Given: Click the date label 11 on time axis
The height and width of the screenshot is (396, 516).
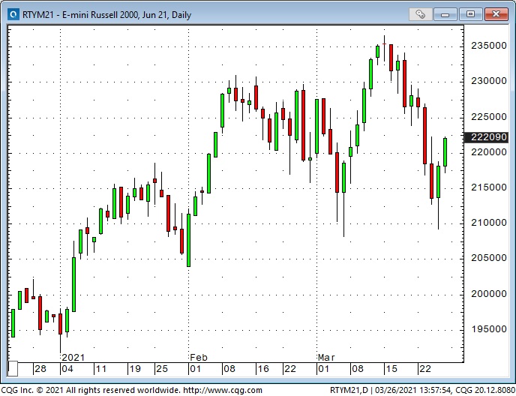Looking at the screenshot, I should tap(101, 369).
